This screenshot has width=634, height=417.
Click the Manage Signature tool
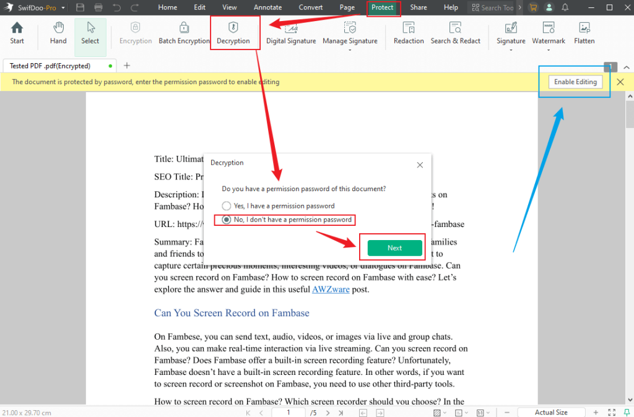(350, 32)
